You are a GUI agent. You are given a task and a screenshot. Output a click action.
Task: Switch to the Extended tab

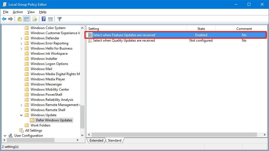click(x=96, y=140)
